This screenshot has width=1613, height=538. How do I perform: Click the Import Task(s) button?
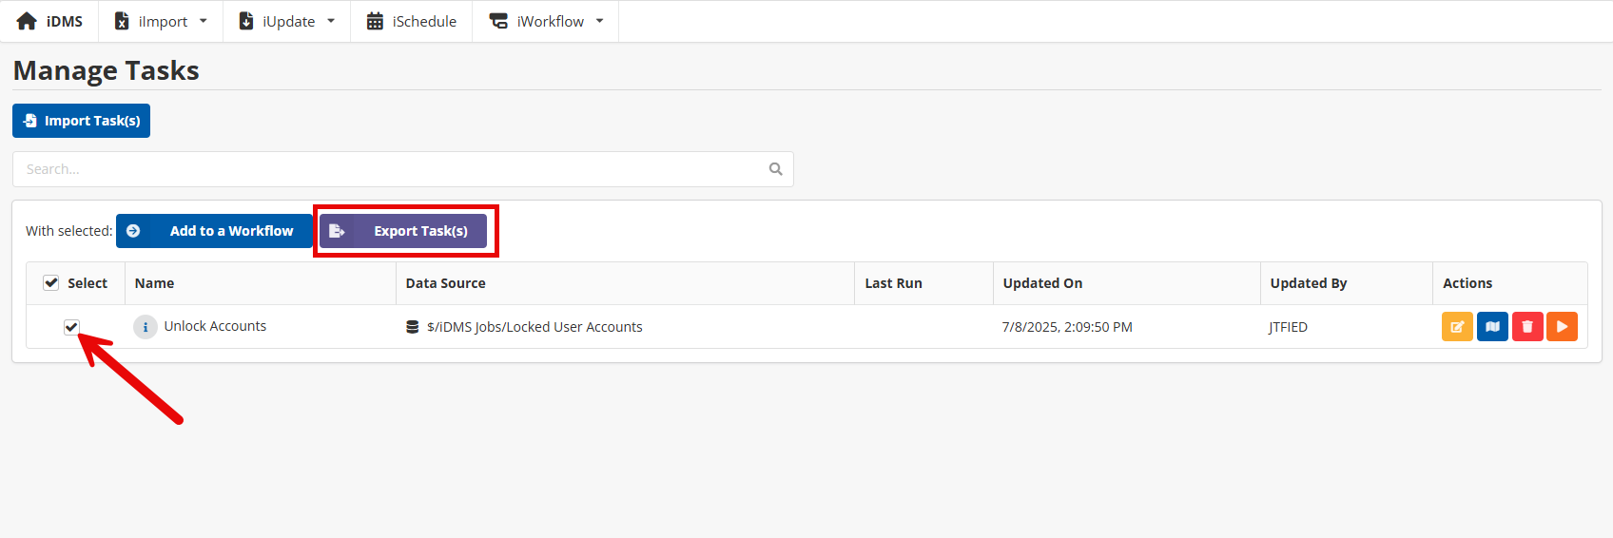[x=82, y=121]
